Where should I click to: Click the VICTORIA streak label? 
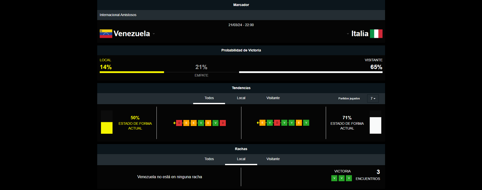(342, 171)
